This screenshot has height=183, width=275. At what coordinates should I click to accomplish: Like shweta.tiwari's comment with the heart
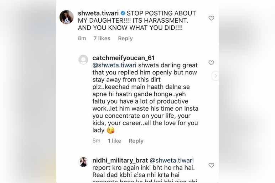tap(211, 18)
